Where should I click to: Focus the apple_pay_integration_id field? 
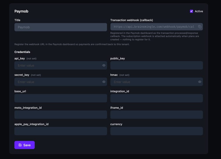click(60, 131)
